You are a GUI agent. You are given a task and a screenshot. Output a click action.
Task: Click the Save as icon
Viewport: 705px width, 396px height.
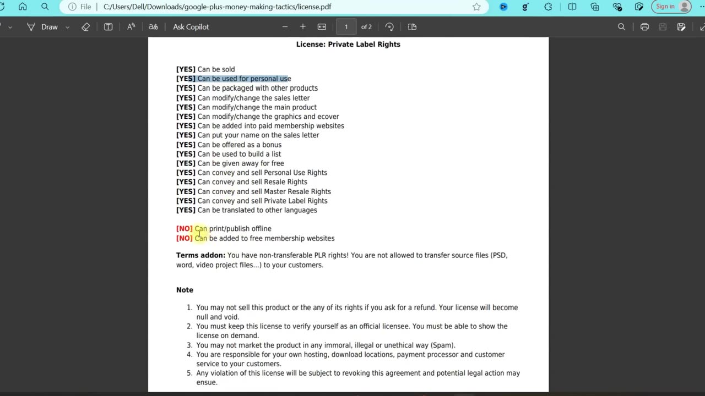(x=681, y=26)
